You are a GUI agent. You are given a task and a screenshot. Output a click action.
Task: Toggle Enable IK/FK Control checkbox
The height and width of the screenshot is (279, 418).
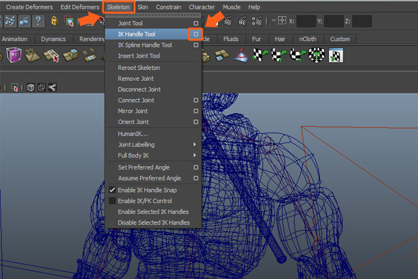[x=112, y=201]
